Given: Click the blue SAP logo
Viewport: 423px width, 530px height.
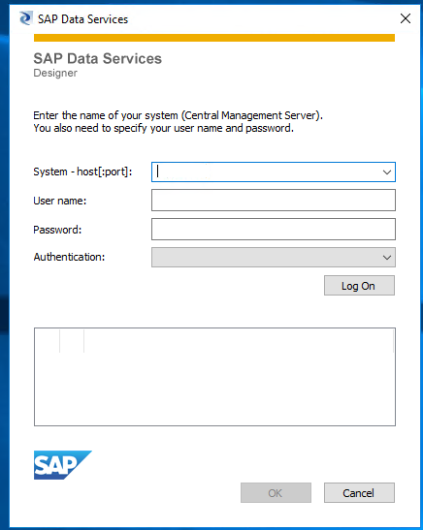Looking at the screenshot, I should click(x=63, y=465).
